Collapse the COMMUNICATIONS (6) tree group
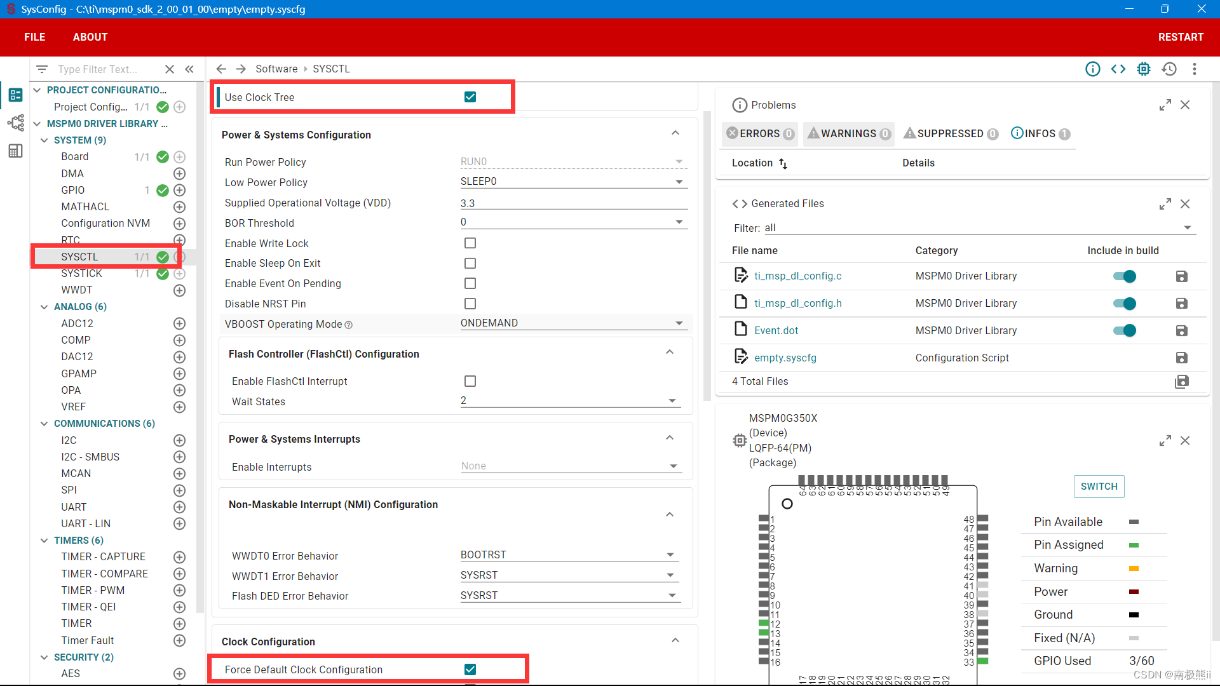The image size is (1220, 686). point(44,424)
